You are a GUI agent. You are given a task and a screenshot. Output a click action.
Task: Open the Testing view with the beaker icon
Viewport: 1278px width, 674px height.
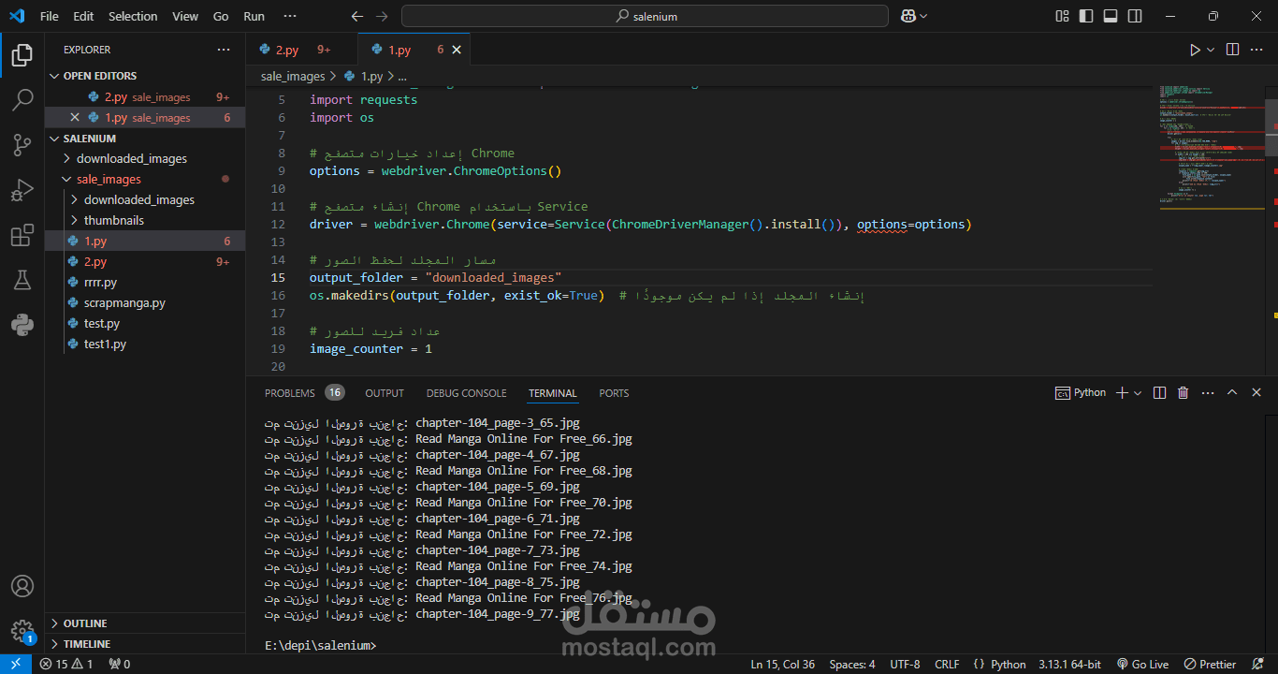(x=22, y=280)
